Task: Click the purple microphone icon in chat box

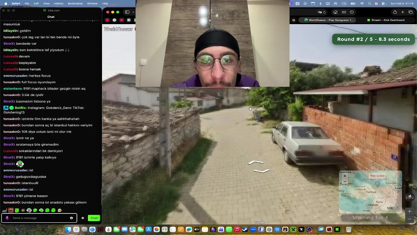Action: point(7,218)
